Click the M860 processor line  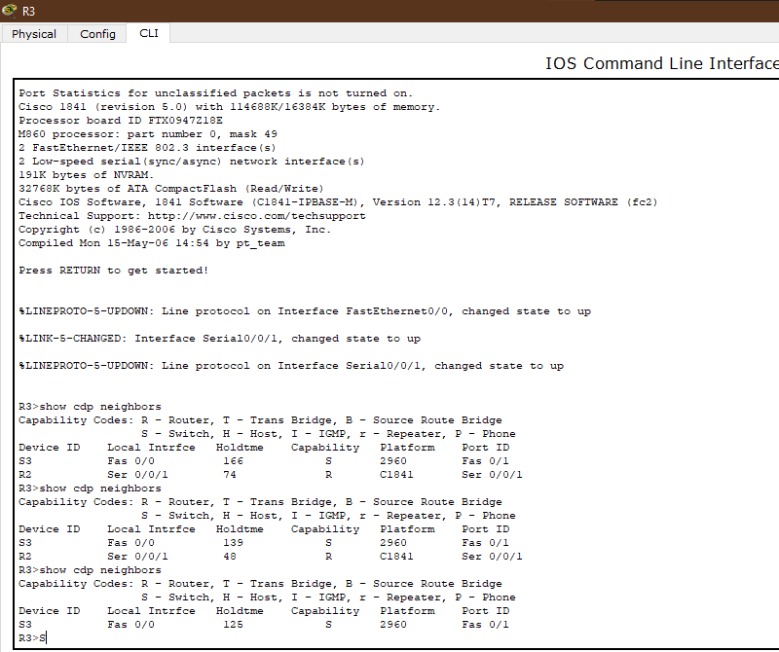click(x=148, y=134)
